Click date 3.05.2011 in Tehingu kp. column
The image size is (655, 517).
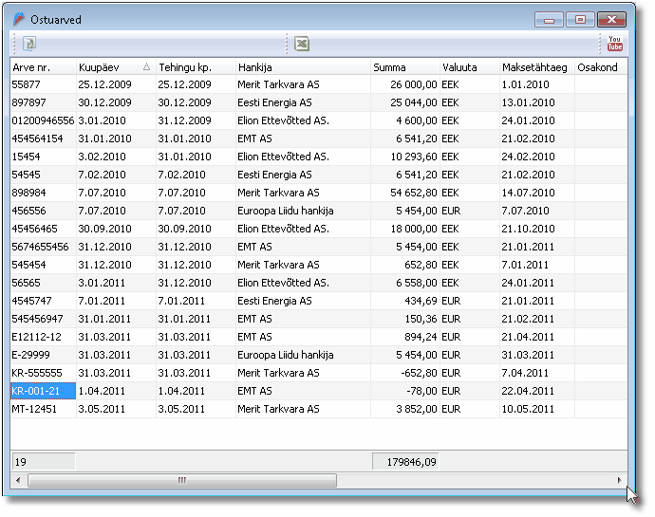click(196, 409)
